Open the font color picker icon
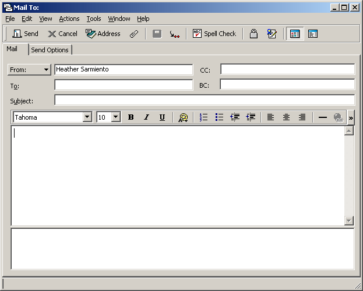363x291 pixels. point(183,117)
